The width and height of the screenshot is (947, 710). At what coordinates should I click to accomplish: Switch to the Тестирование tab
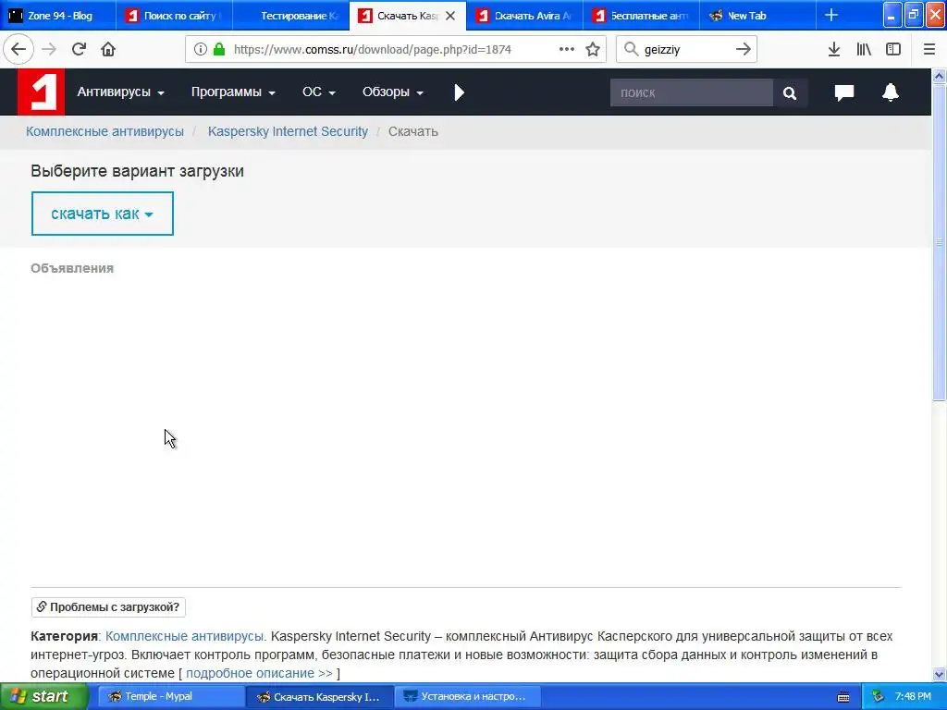point(291,16)
